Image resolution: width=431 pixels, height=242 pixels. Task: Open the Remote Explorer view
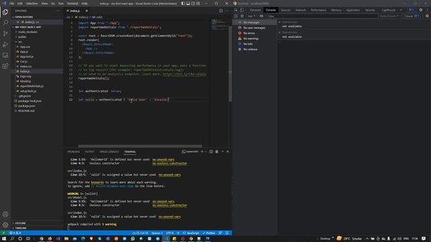[x=5, y=55]
